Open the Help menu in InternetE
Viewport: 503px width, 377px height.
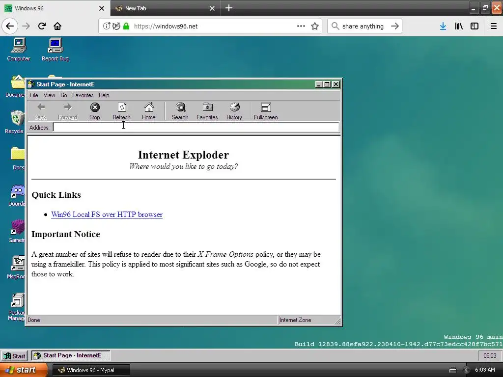point(104,95)
